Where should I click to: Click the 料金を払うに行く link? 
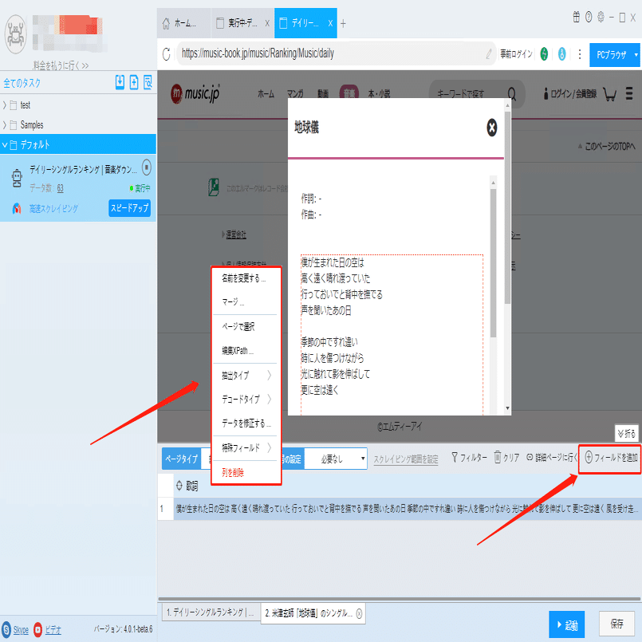click(x=61, y=65)
